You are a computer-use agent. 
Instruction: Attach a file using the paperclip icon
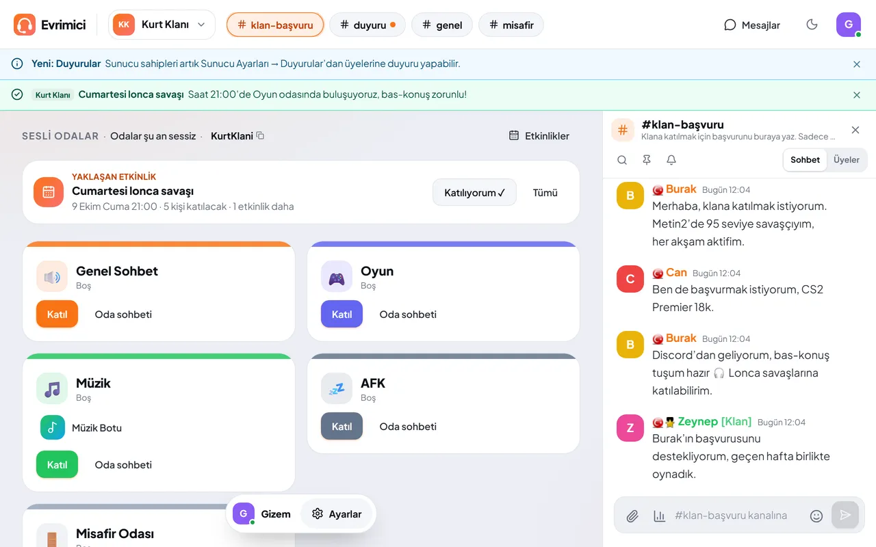(632, 516)
